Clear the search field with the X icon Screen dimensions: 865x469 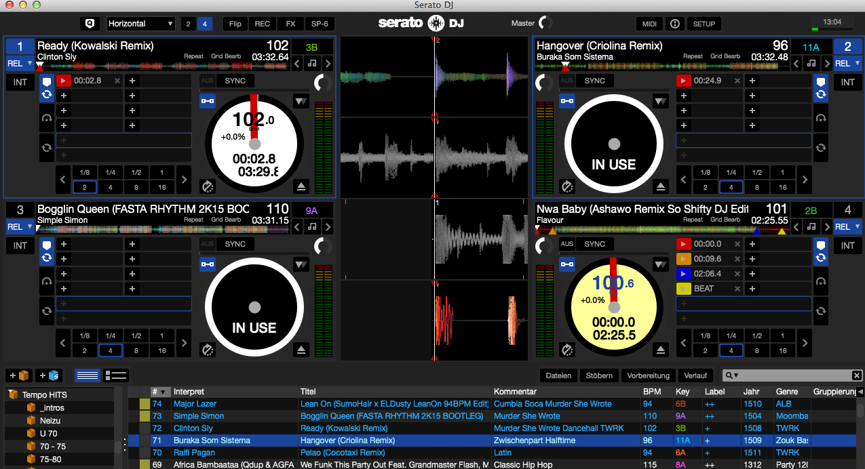(857, 375)
